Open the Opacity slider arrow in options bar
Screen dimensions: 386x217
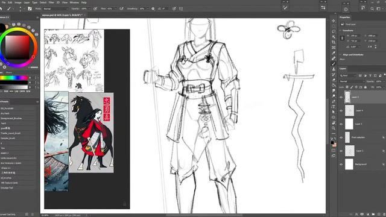(89, 8)
